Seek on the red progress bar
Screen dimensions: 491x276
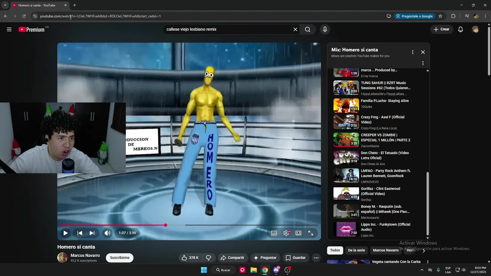pos(189,225)
